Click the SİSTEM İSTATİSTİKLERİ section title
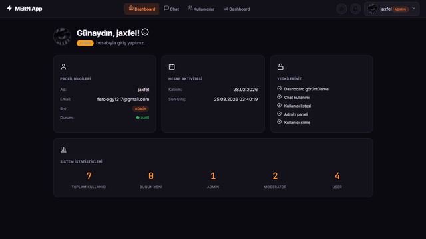This screenshot has width=426, height=239. (81, 161)
